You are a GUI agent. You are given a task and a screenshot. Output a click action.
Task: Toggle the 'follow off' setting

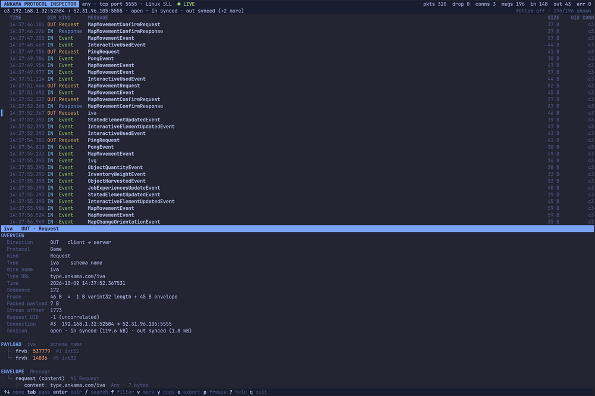point(530,11)
